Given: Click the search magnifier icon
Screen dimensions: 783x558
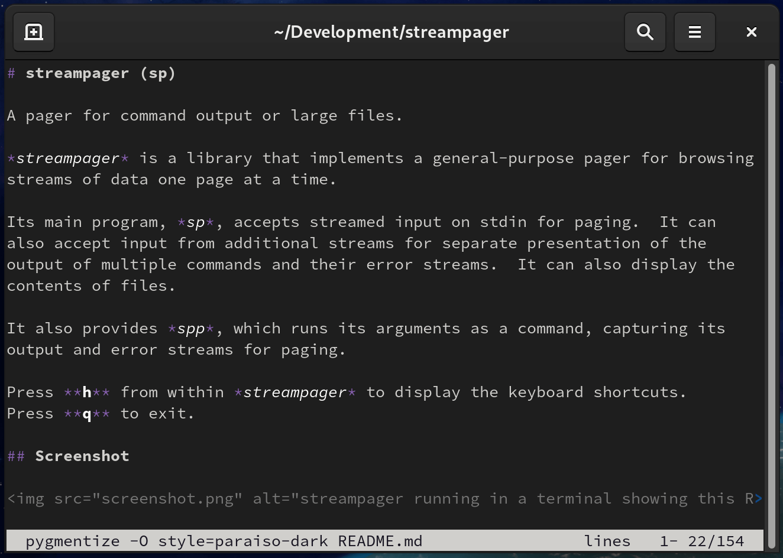Looking at the screenshot, I should click(x=645, y=32).
